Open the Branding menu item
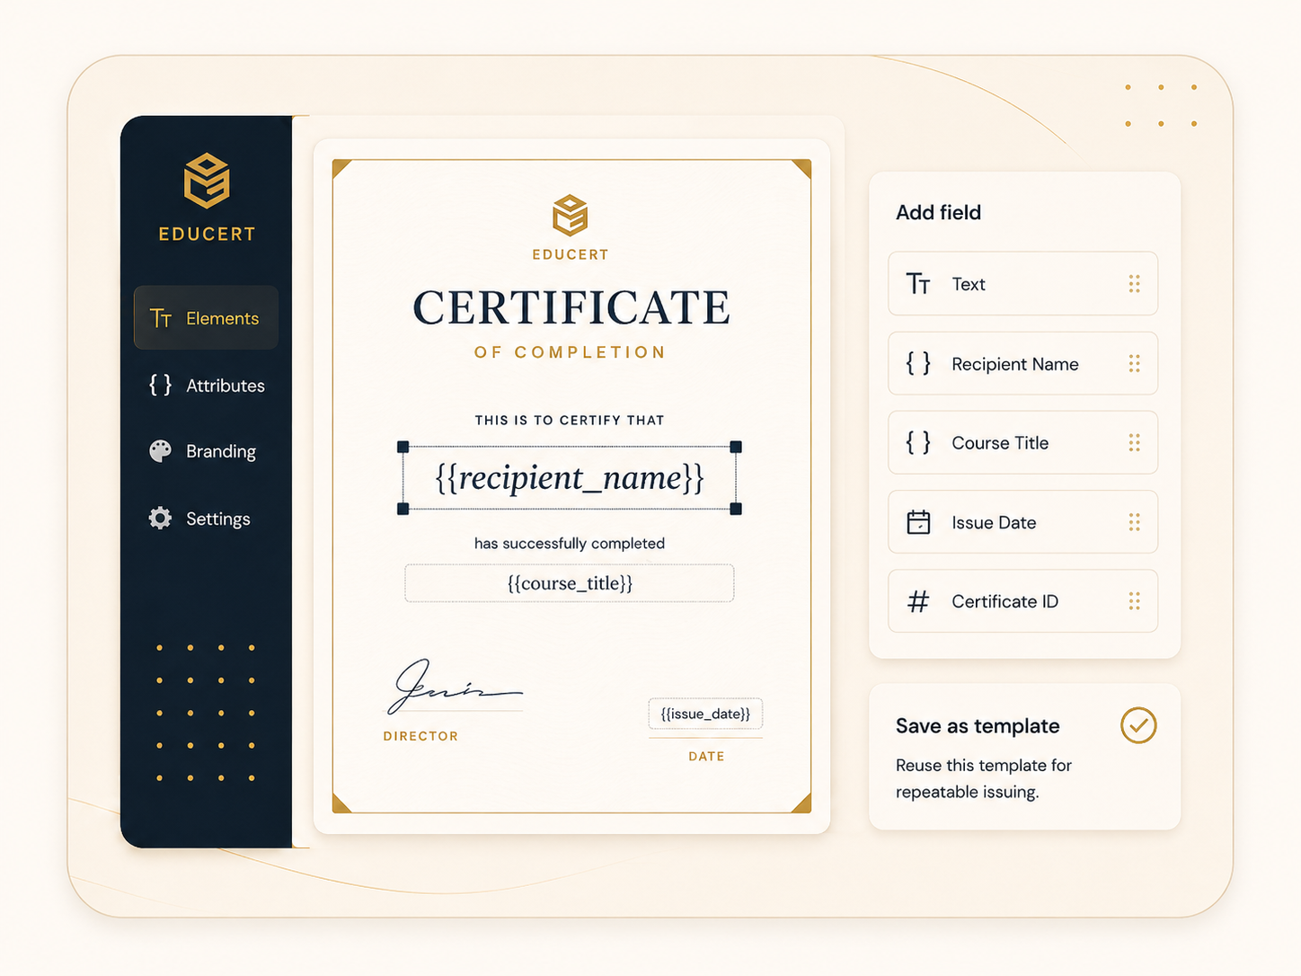Screen dimensions: 1301x976 tap(206, 450)
